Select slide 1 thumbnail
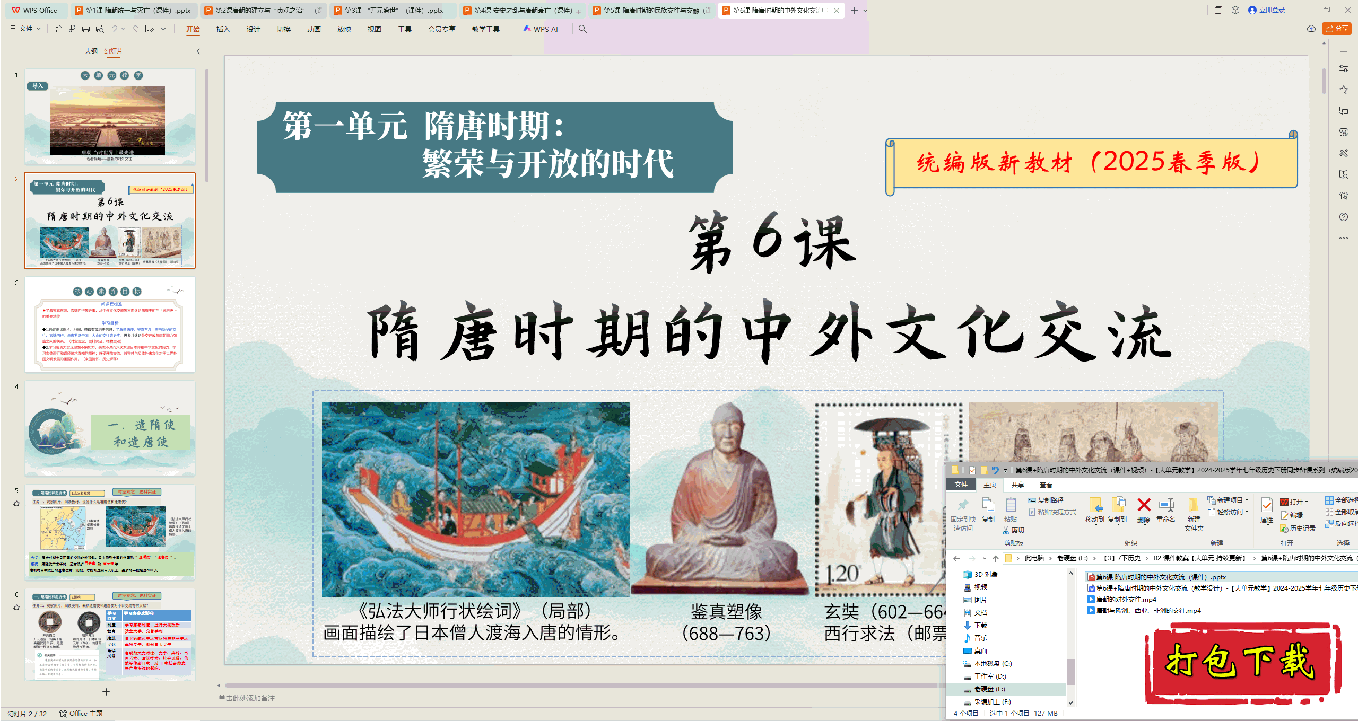 110,117
